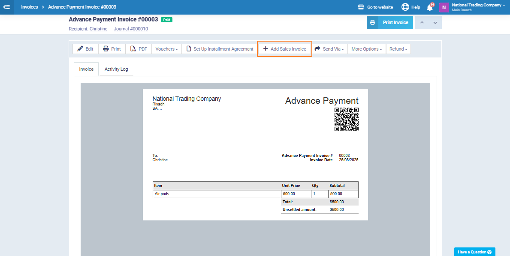Expand the Refund dropdown
Image resolution: width=510 pixels, height=256 pixels.
pos(398,49)
